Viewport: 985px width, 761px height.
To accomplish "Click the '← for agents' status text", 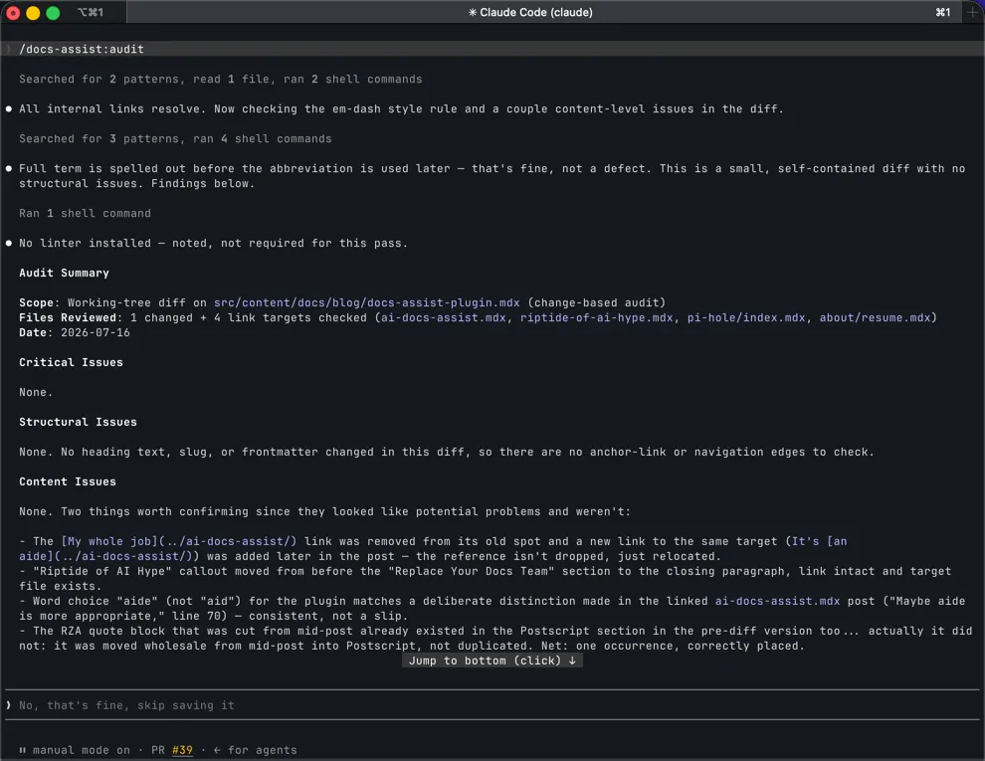I will click(255, 750).
